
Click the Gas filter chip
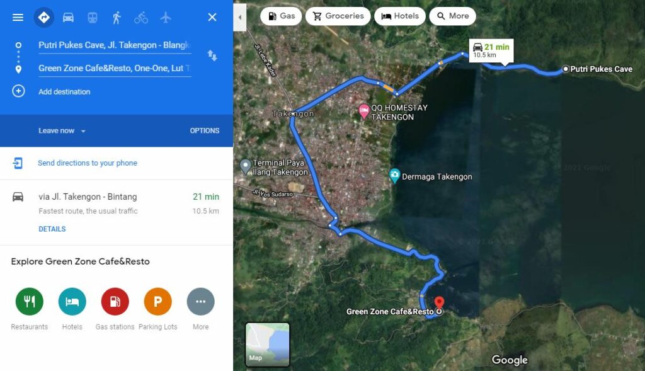[281, 16]
